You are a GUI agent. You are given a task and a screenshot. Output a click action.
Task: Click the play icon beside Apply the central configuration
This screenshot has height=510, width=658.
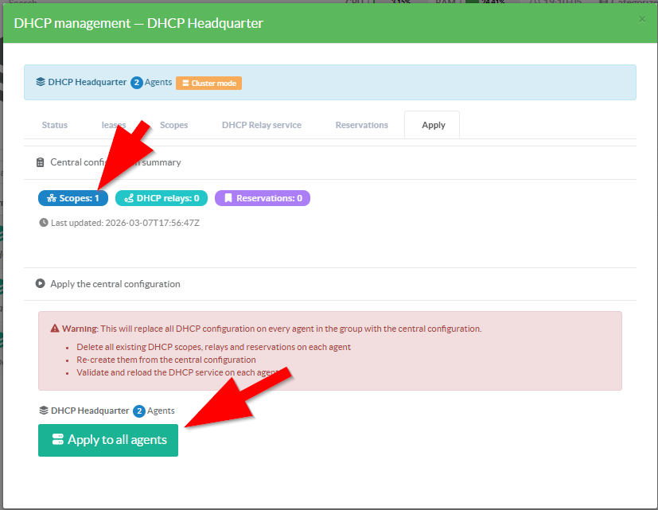[x=41, y=284]
